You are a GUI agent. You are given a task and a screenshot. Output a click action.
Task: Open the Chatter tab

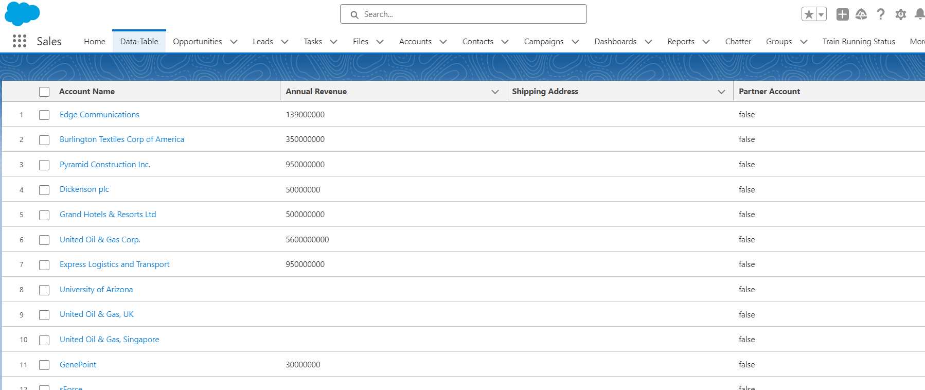point(738,42)
